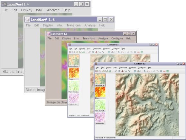This screenshot has width=186, height=140.
Task: Click the shaded relief map in Landserf 2.2
Action: pos(147,105)
